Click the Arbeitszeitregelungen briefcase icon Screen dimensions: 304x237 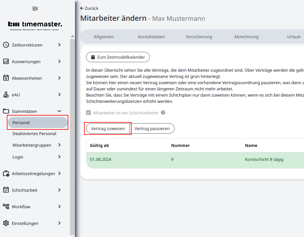click(x=6, y=174)
